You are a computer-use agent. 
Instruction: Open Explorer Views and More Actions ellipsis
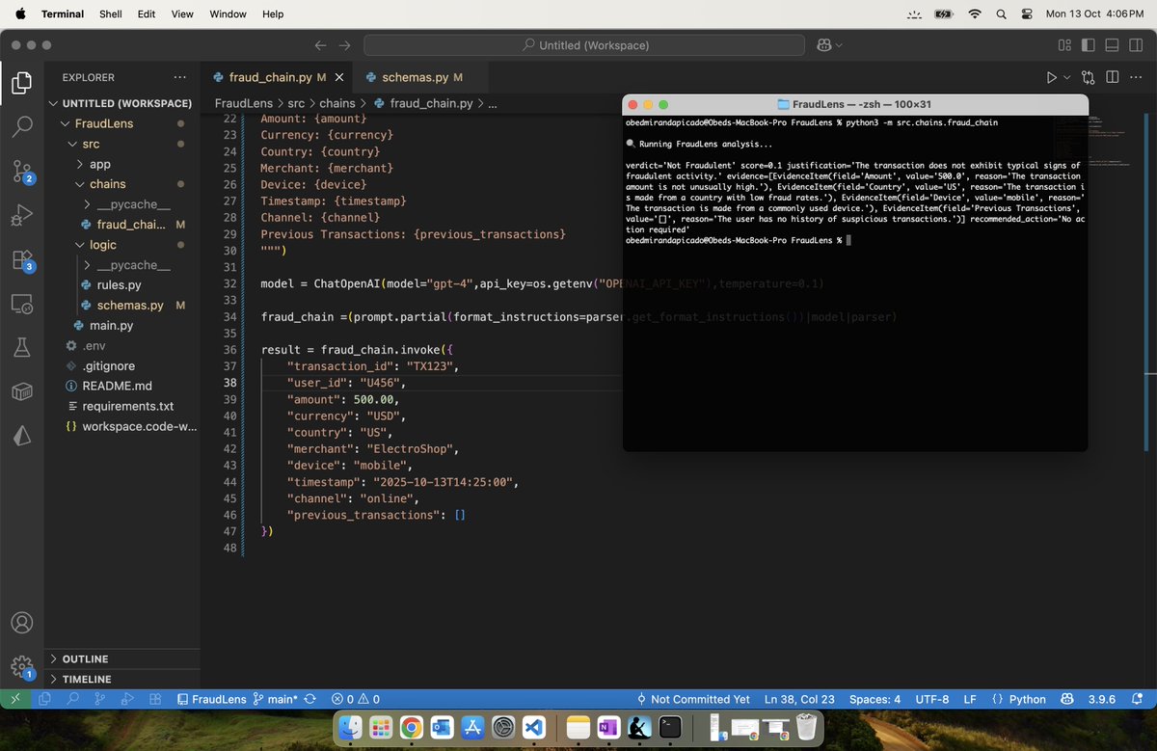tap(180, 77)
